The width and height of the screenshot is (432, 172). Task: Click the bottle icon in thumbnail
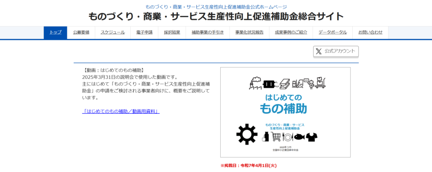(x=266, y=137)
